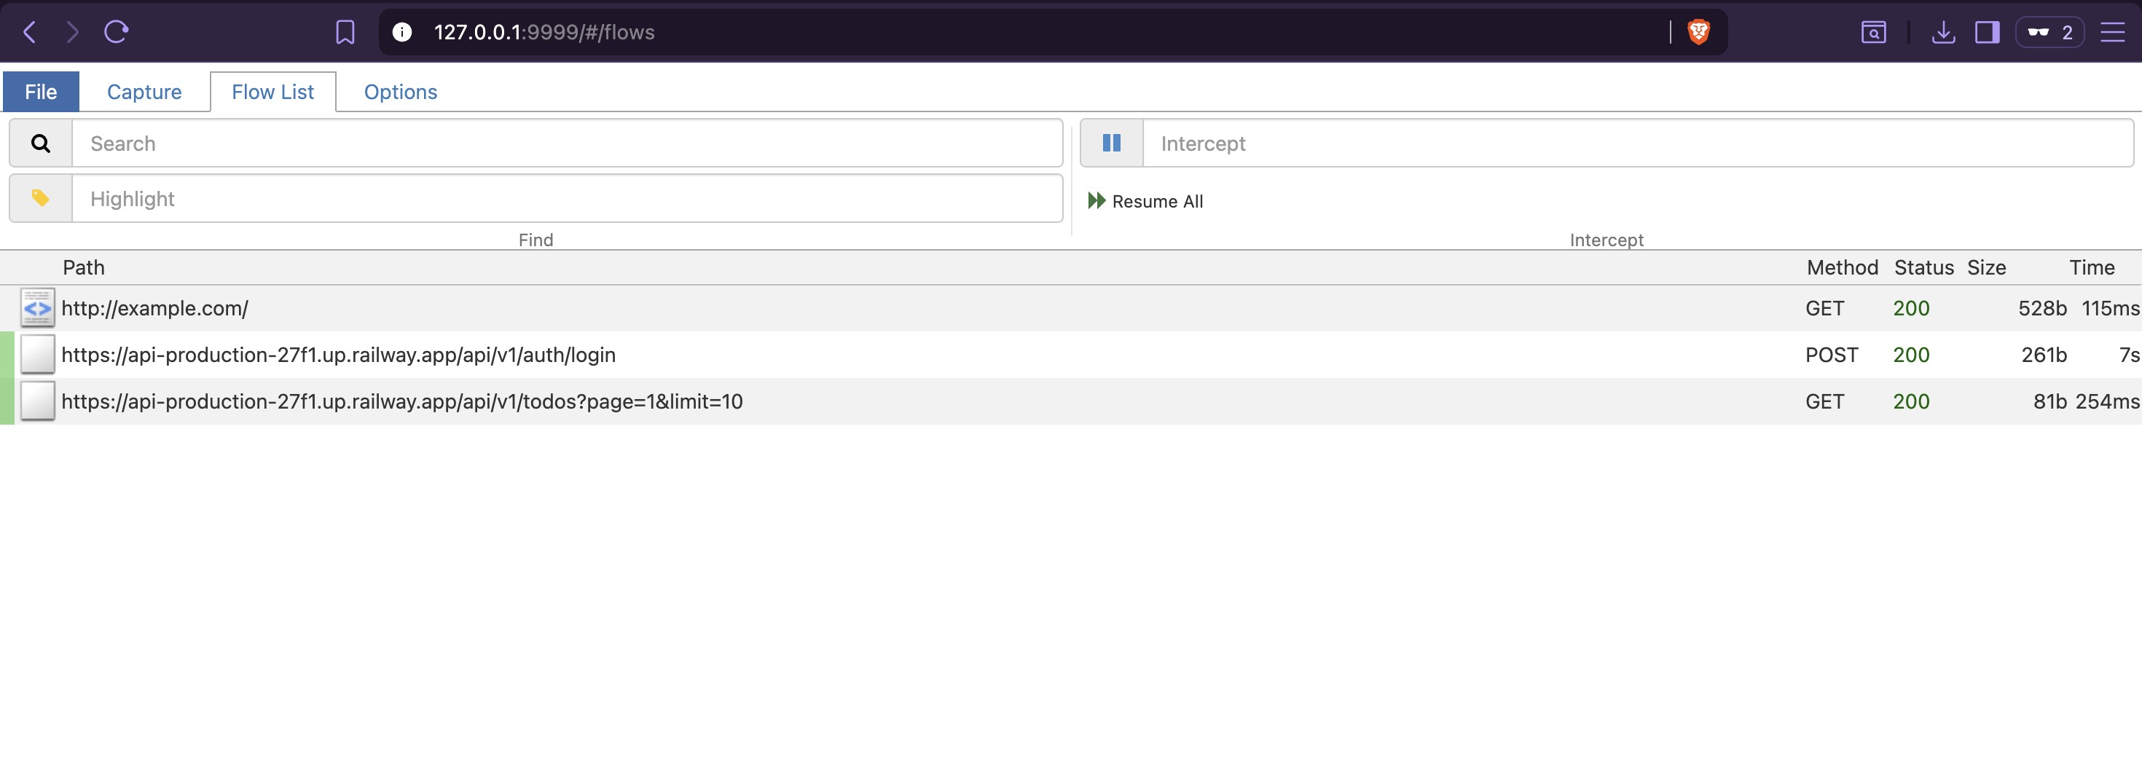Click the auth/login flow icon
2142x775 pixels.
coord(37,354)
